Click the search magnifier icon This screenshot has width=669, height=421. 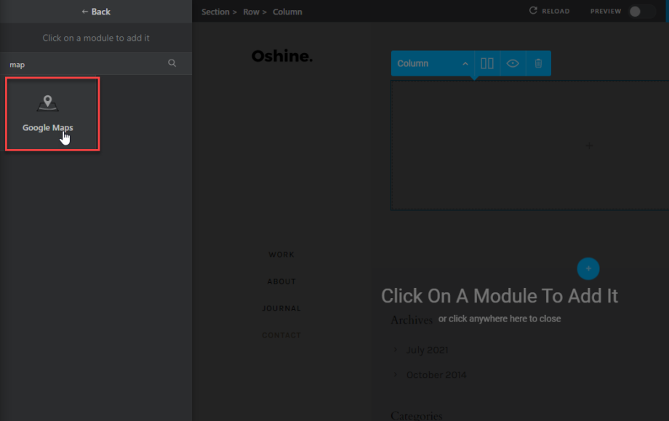coord(172,63)
